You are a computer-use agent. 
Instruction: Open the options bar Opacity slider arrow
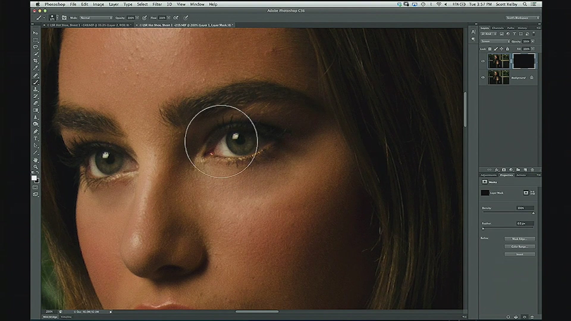pos(137,18)
